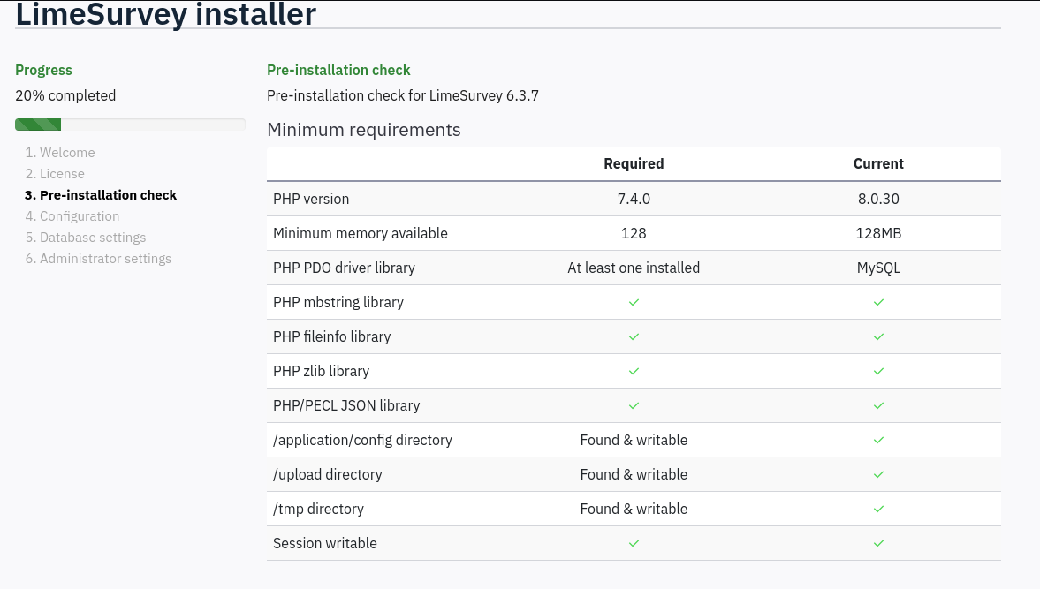This screenshot has height=589, width=1040.
Task: Click the LimeSurvey installer heading
Action: tap(166, 15)
